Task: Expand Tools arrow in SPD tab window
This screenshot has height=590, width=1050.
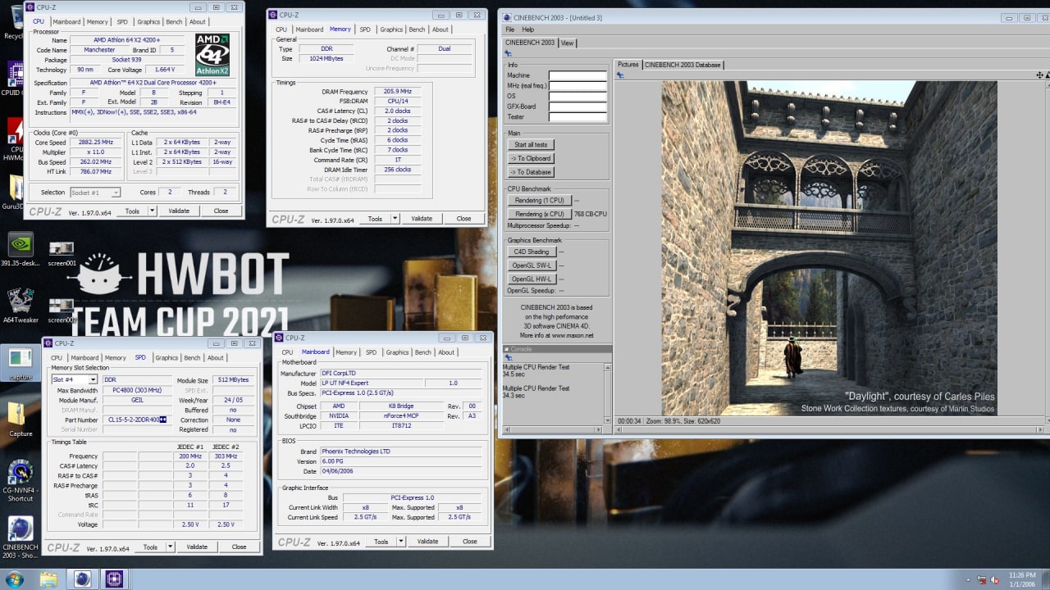Action: click(x=170, y=547)
